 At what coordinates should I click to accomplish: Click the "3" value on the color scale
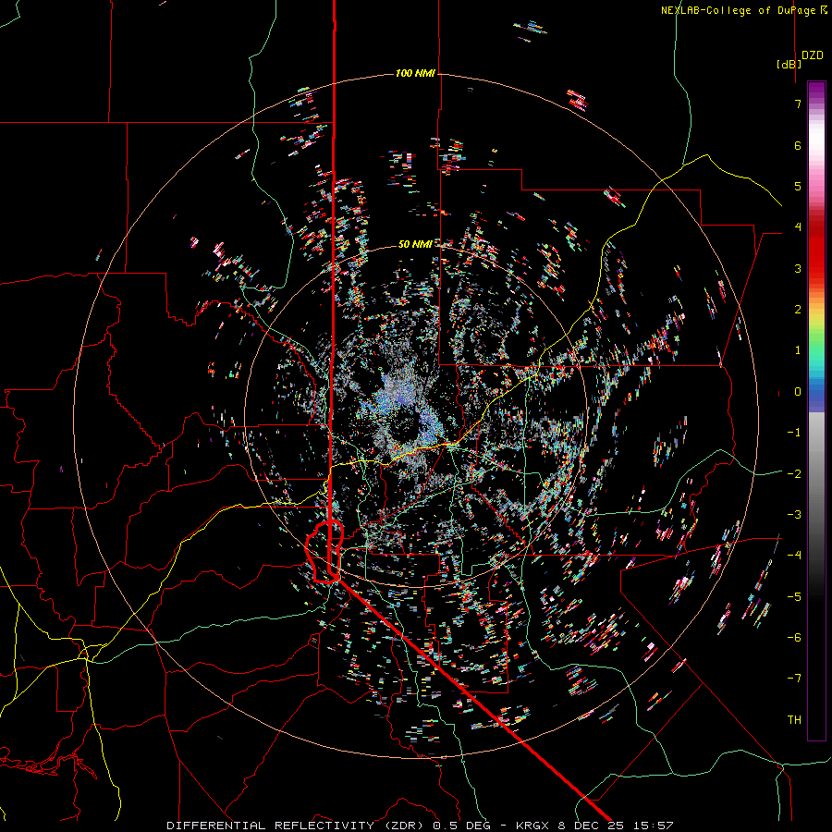(798, 268)
